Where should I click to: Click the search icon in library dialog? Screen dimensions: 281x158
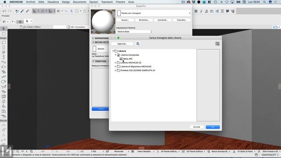pyautogui.click(x=217, y=44)
